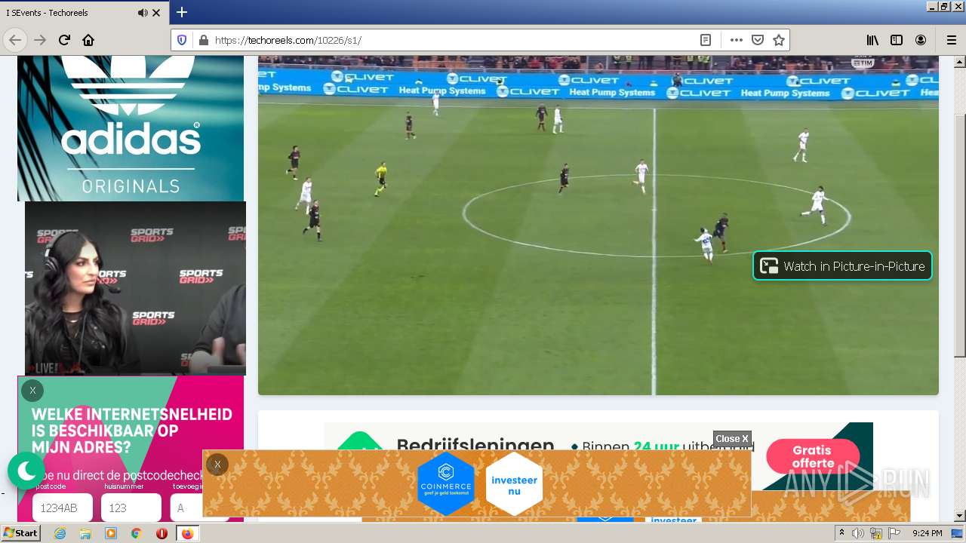The height and width of the screenshot is (543, 966).
Task: Open tracking protection shield info
Action: [x=182, y=40]
